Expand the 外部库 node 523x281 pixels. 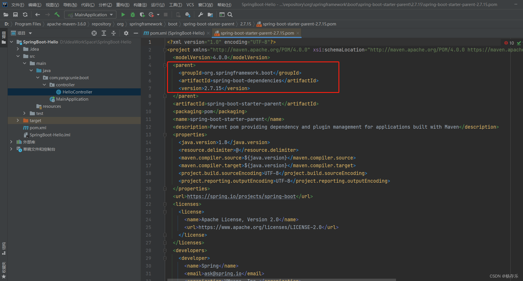11,142
